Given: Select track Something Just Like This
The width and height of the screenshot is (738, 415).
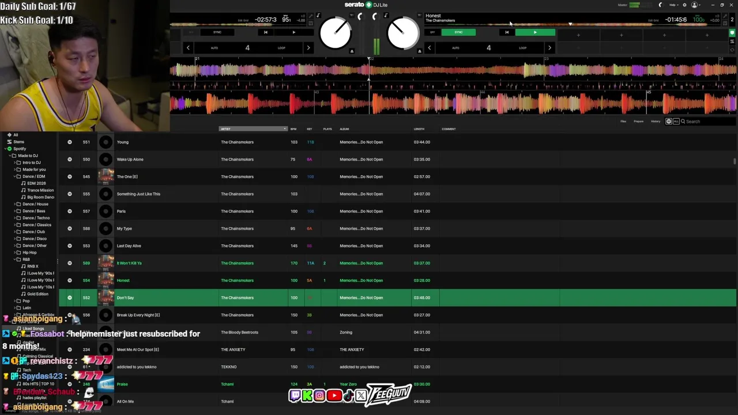Looking at the screenshot, I should click(x=138, y=194).
